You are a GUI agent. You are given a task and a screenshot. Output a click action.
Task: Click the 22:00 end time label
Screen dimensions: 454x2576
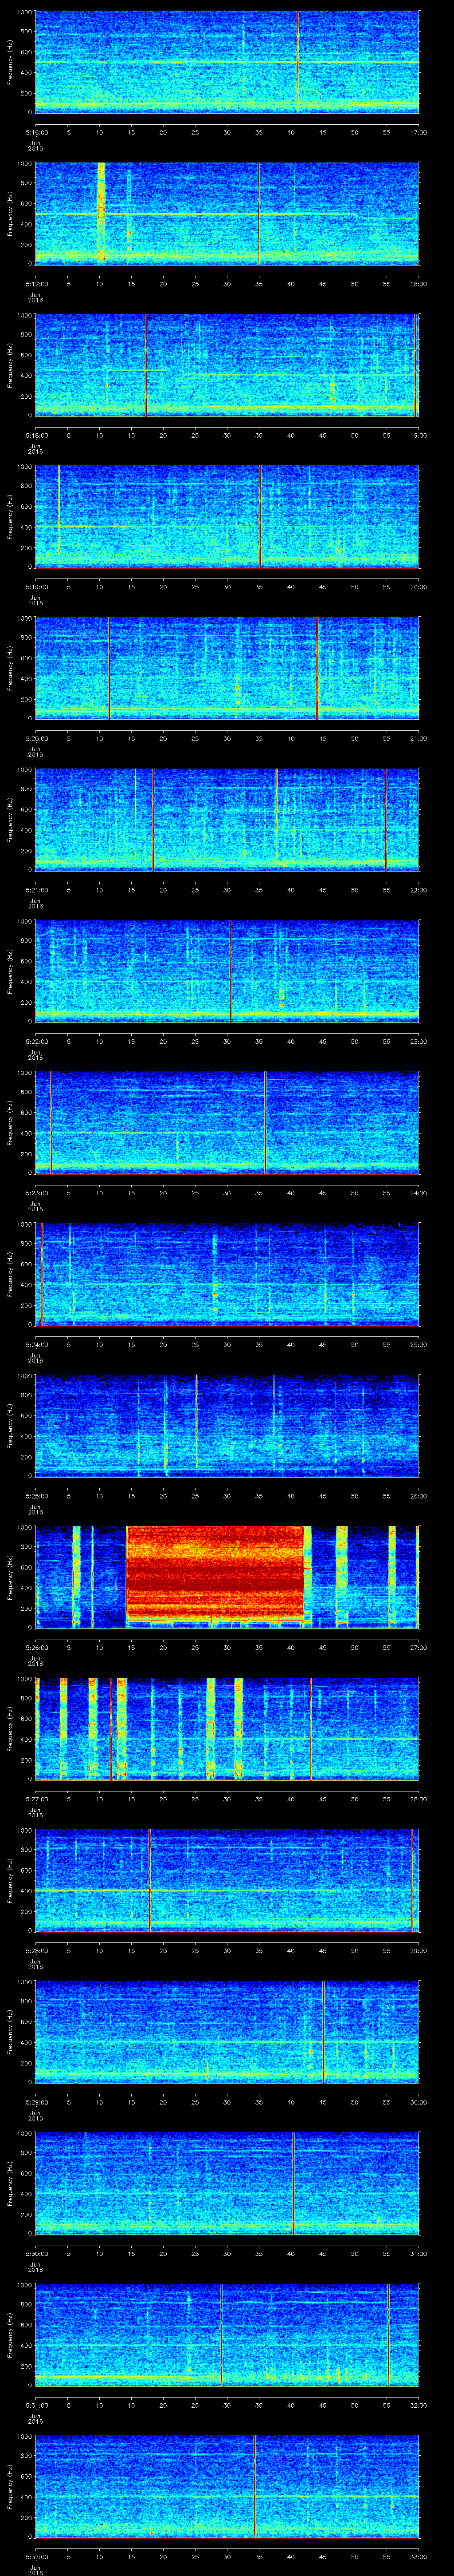(418, 890)
